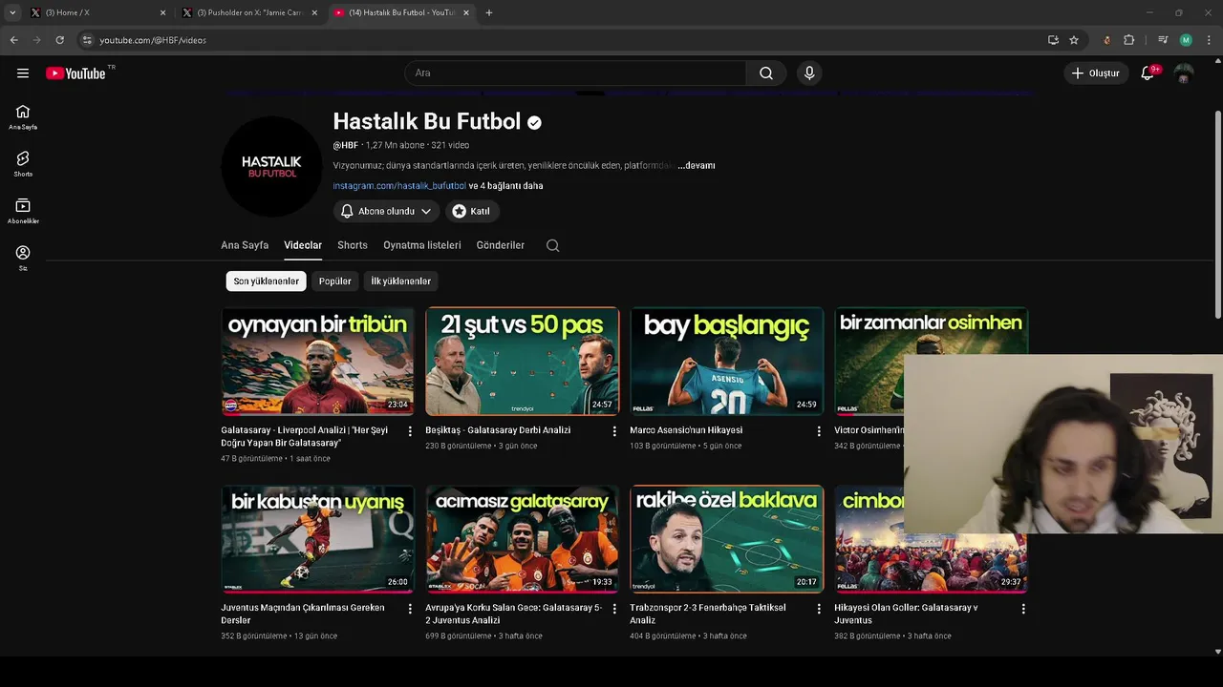Image resolution: width=1223 pixels, height=687 pixels.
Task: Search within channel using magnifier icon
Action: click(552, 245)
